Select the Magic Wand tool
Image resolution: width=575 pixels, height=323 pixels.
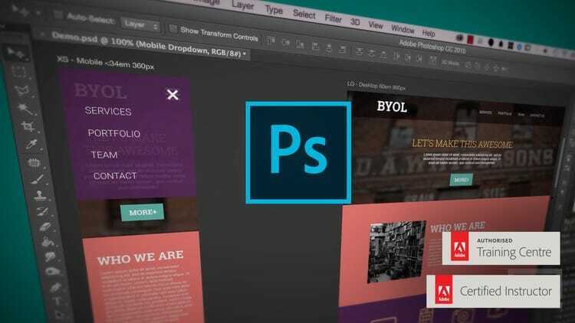(x=25, y=109)
